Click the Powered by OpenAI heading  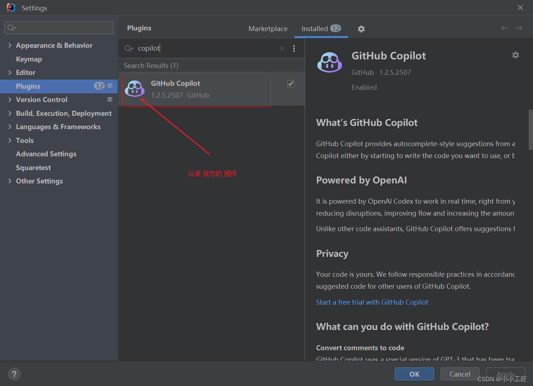(x=361, y=180)
